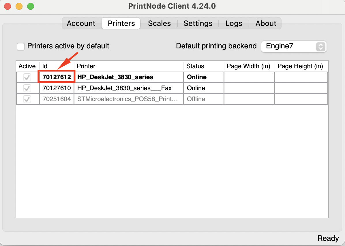Select the HP_DeskJet_3830_series___Fax row
The image size is (345, 246).
(124, 88)
